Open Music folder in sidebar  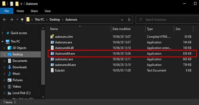point(16,74)
